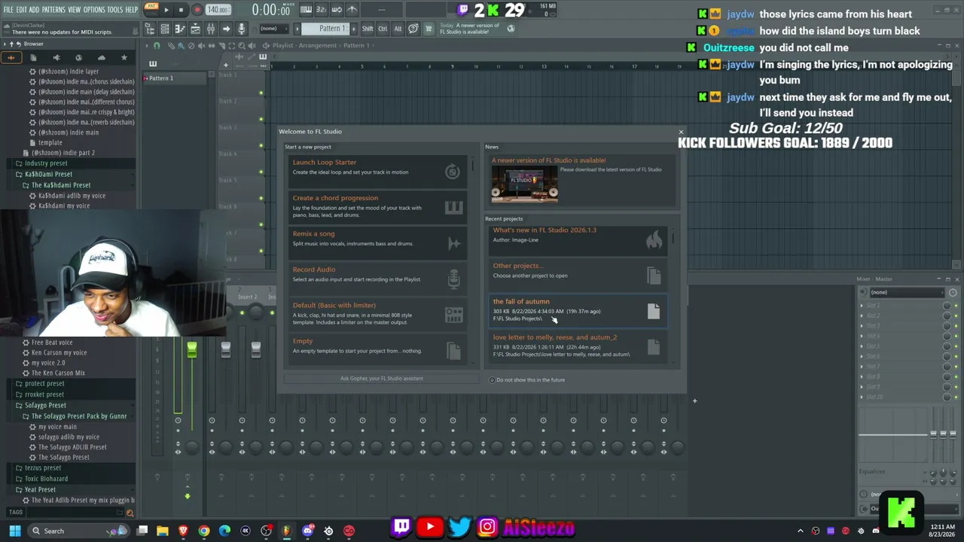Click the typing keyboard to piano icon

pyautogui.click(x=307, y=10)
